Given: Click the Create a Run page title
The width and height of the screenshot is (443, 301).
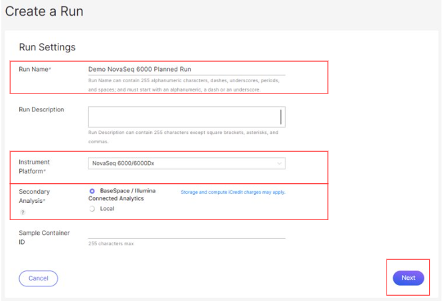Looking at the screenshot, I should coord(44,11).
